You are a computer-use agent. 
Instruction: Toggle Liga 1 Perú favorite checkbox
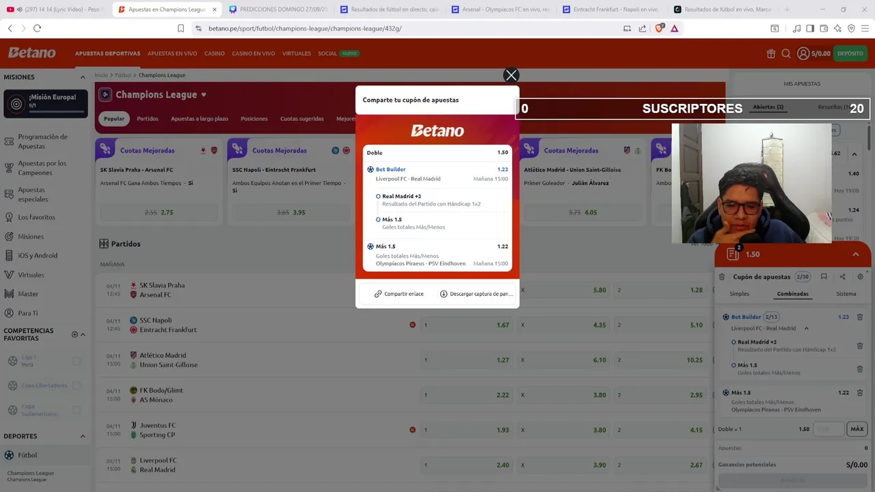pos(77,361)
